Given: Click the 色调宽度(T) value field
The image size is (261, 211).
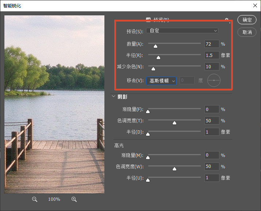Looking at the screenshot, I should [212, 120].
